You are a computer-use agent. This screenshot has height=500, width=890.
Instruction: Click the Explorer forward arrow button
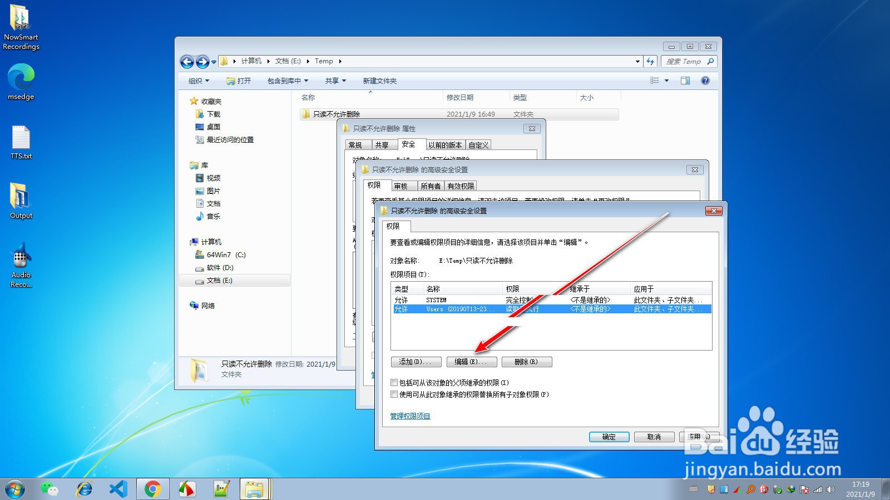(202, 62)
